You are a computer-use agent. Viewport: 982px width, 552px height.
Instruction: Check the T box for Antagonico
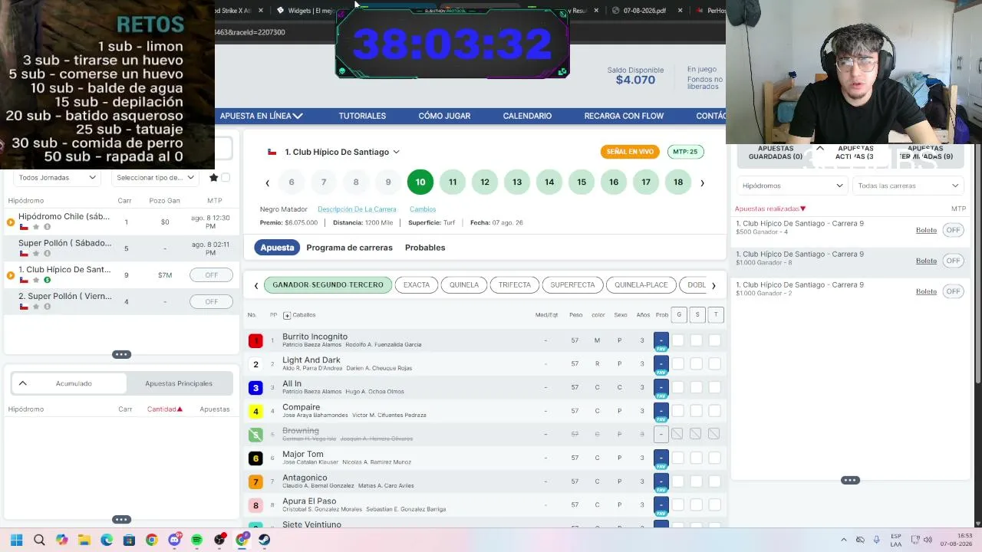(x=714, y=481)
